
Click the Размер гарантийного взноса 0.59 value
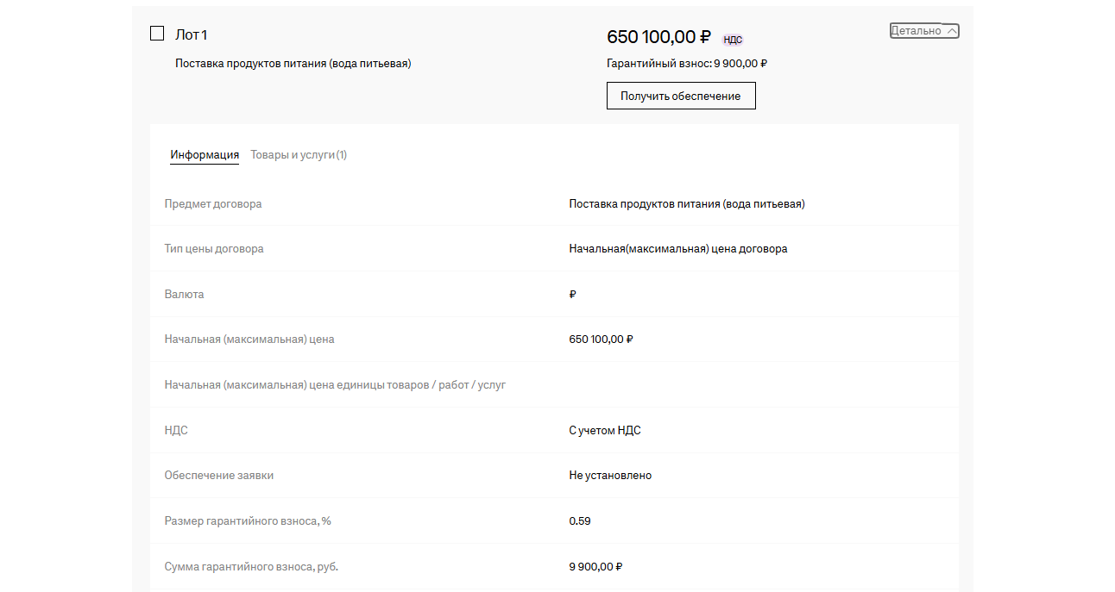(580, 521)
